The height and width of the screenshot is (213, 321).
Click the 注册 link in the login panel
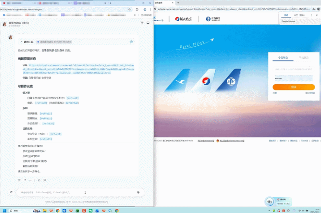(x=275, y=93)
